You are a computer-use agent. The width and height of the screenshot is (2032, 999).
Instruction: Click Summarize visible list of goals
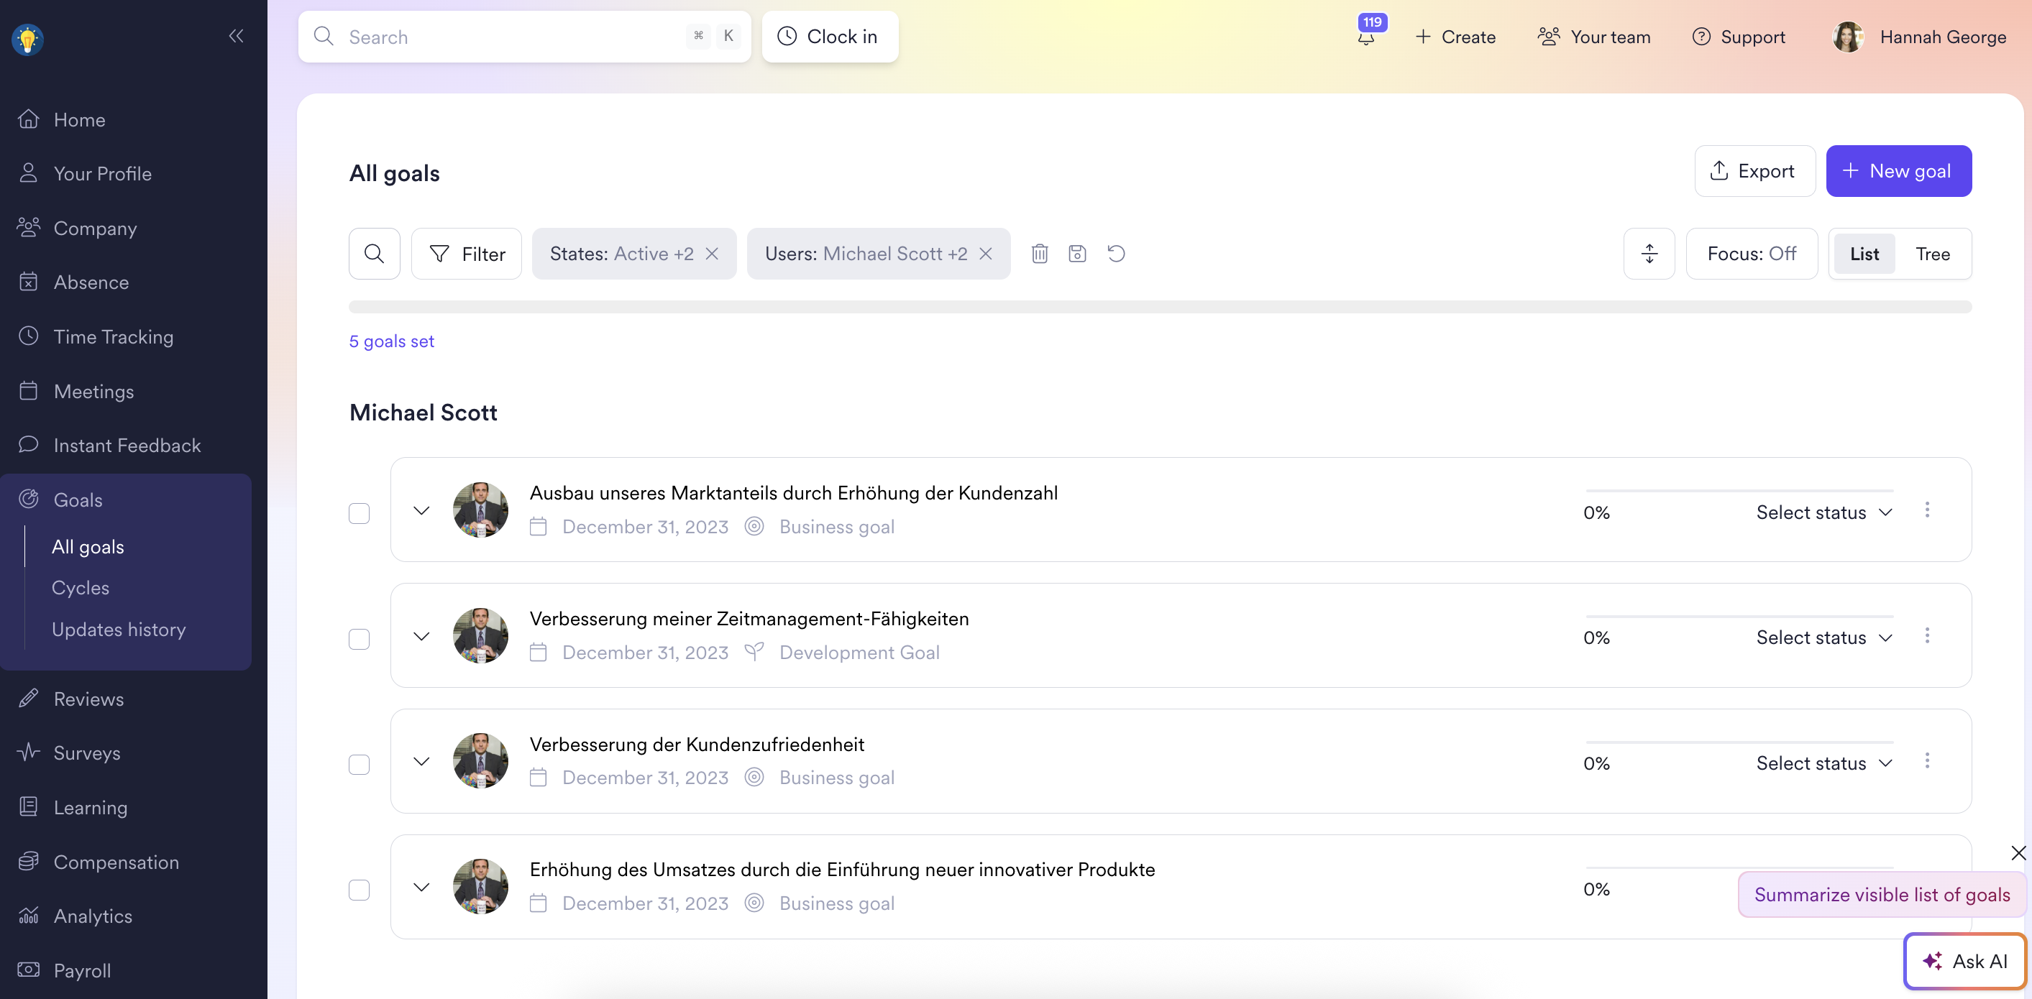click(x=1881, y=895)
